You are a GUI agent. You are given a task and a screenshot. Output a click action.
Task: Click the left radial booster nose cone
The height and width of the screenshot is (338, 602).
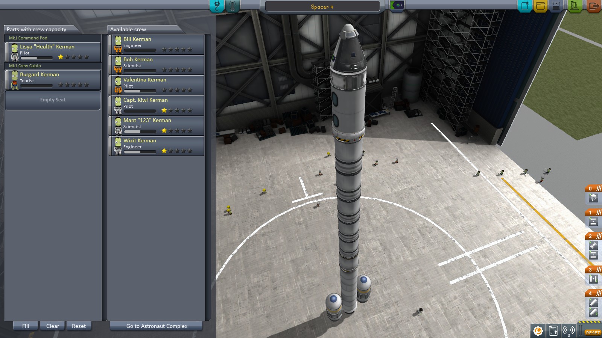333,301
